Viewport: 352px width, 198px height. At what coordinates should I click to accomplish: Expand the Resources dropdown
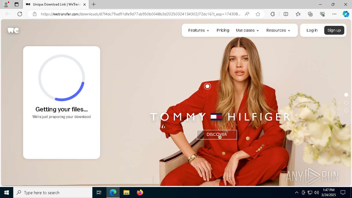tap(278, 30)
